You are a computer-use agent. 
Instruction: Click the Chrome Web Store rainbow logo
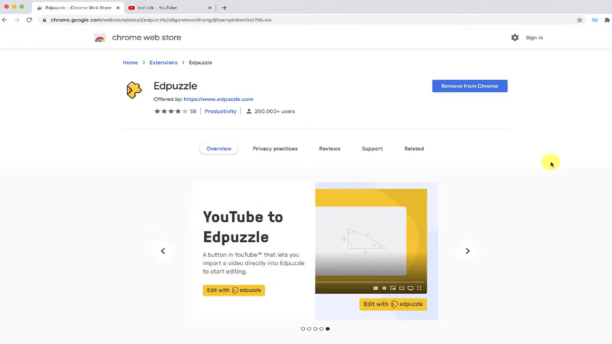pyautogui.click(x=100, y=38)
